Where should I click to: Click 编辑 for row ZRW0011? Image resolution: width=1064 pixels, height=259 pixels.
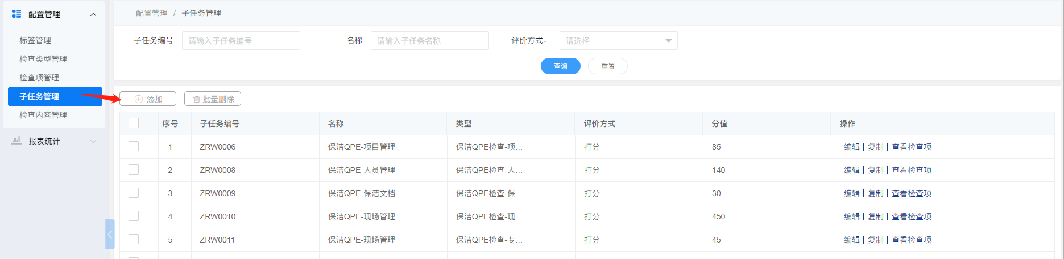click(x=852, y=240)
